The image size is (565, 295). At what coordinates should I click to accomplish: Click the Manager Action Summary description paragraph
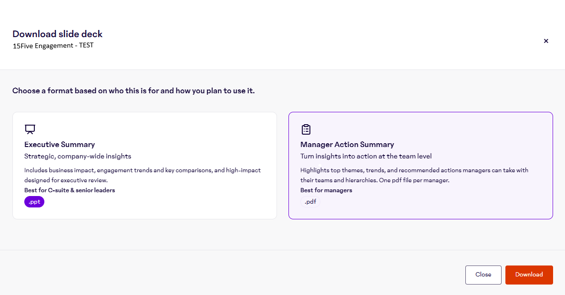[x=414, y=175]
